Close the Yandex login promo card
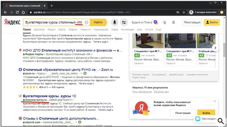Viewport: 227px width, 127px height. pyautogui.click(x=215, y=101)
